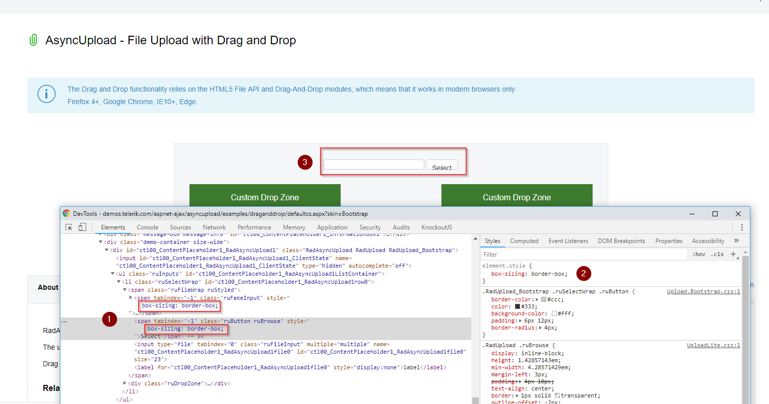Viewport: 769px width, 404px height.
Task: Collapse the demo-container size-wide div node
Action: pos(101,242)
